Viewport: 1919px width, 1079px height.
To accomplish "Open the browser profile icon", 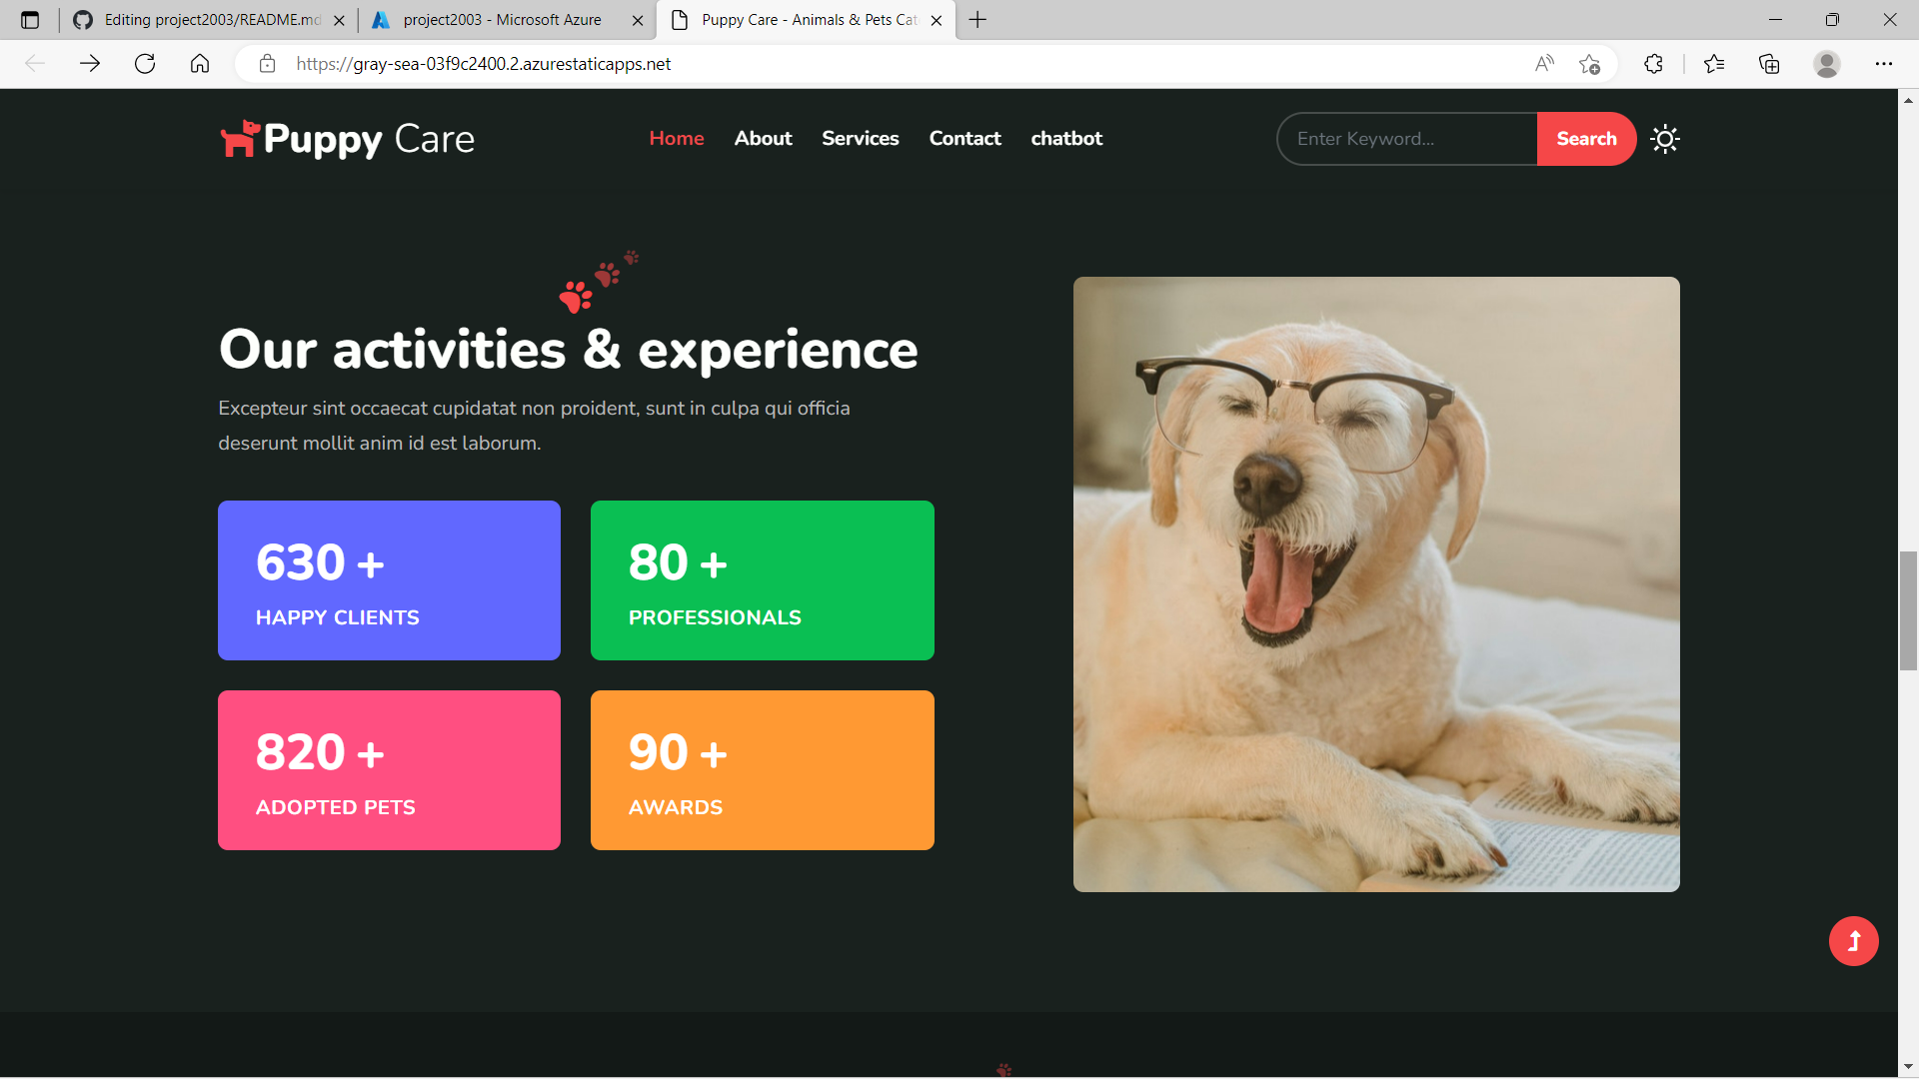I will pyautogui.click(x=1828, y=63).
